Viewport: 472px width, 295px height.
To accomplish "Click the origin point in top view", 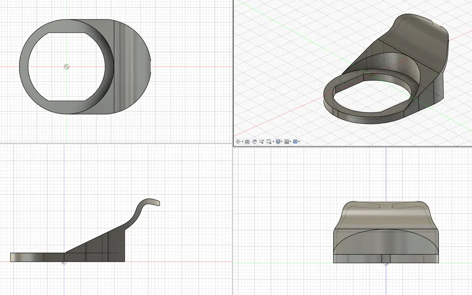I will tap(67, 67).
